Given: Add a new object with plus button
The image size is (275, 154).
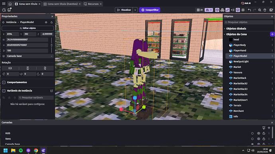Looking at the screenshot, I should click(272, 34).
